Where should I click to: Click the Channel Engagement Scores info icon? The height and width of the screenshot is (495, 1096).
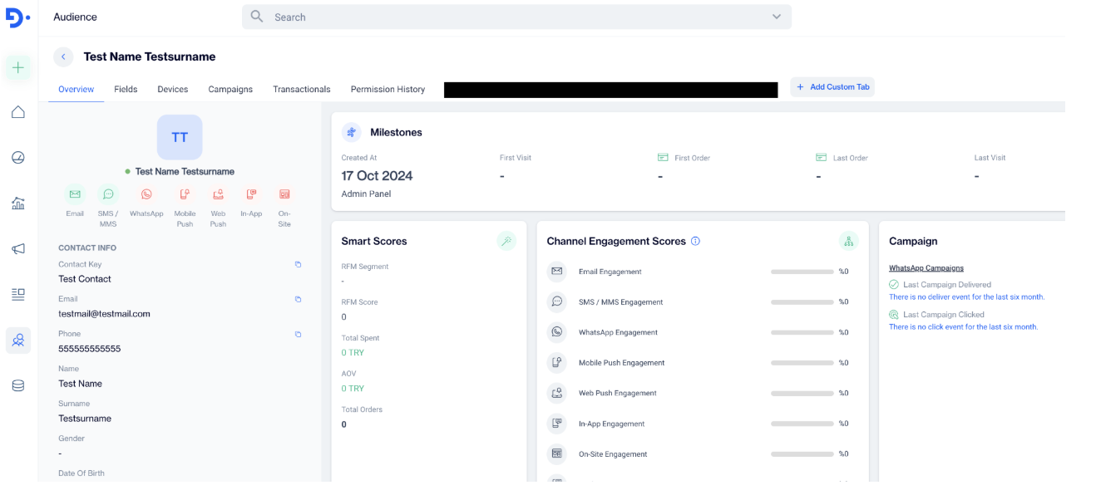click(x=695, y=241)
